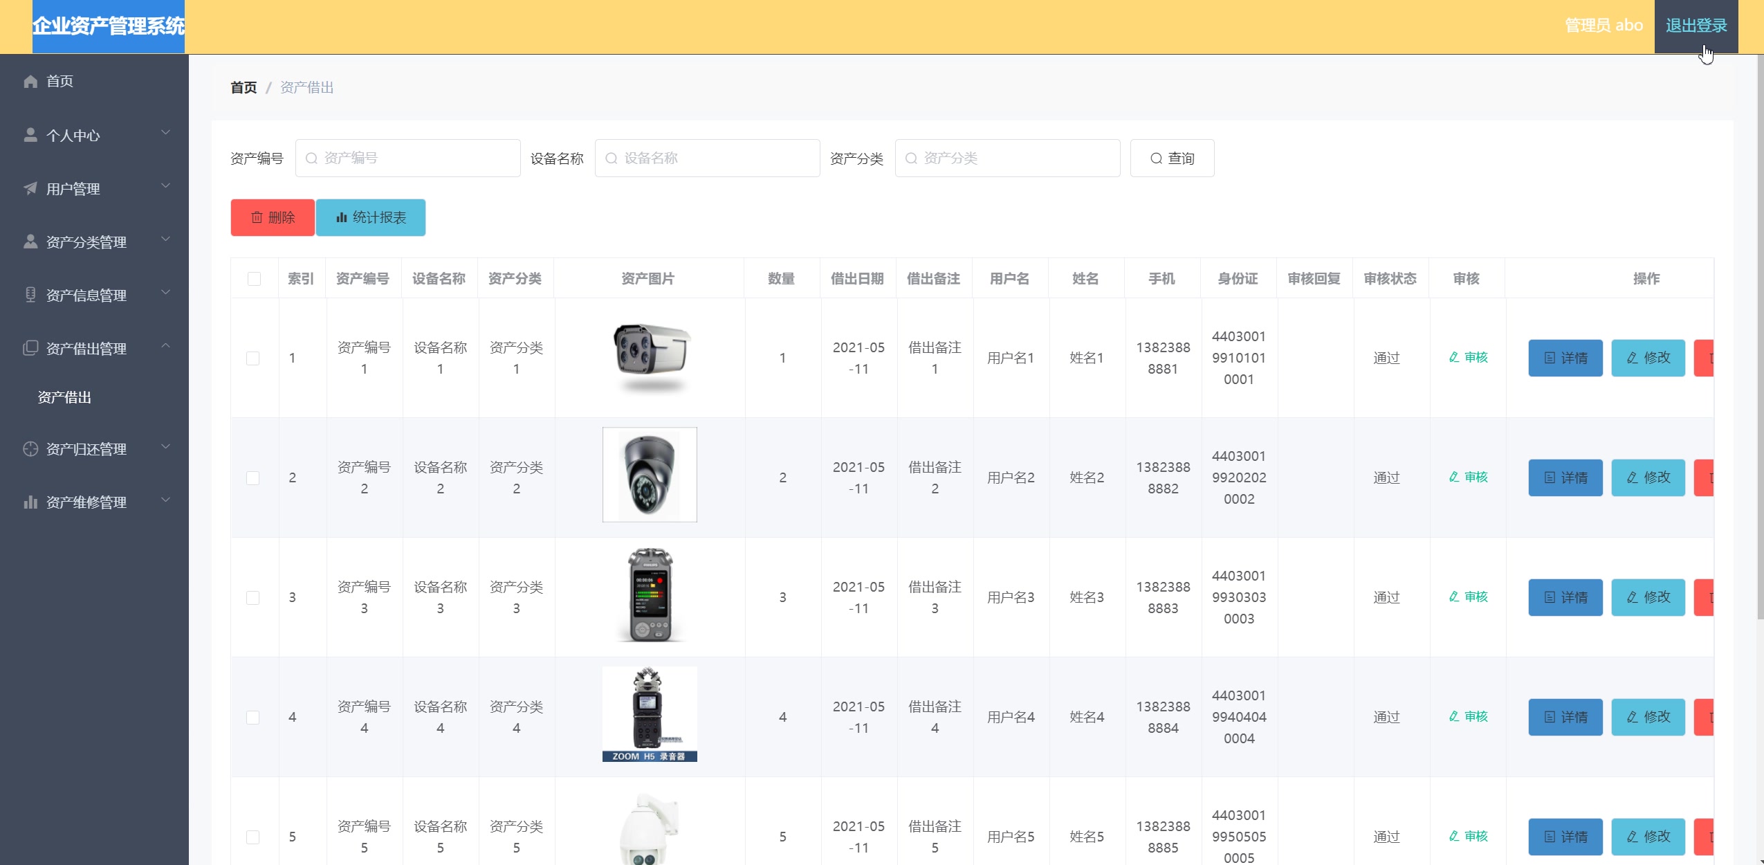Image resolution: width=1764 pixels, height=865 pixels.
Task: Click the 个人中心 person icon
Action: (30, 135)
